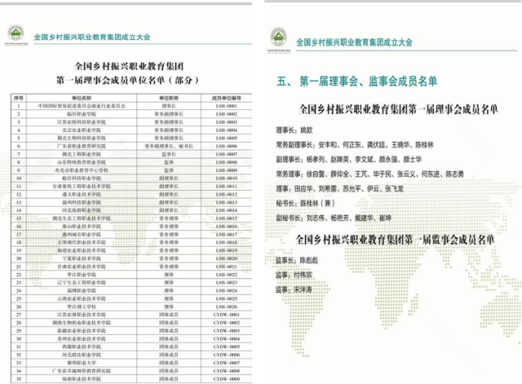Select the cell '辽宁生态工程职业学院'
This screenshot has width=522, height=384.
(x=81, y=282)
